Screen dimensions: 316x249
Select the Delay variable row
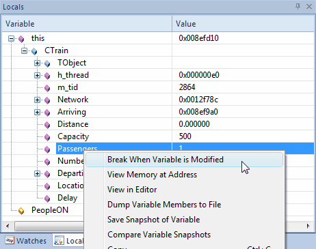[68, 198]
